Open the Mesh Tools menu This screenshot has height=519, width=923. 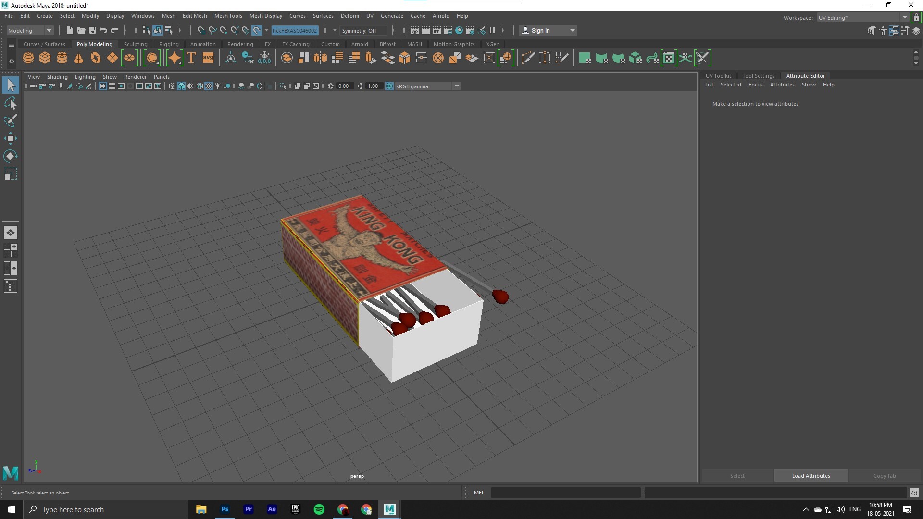pos(228,16)
